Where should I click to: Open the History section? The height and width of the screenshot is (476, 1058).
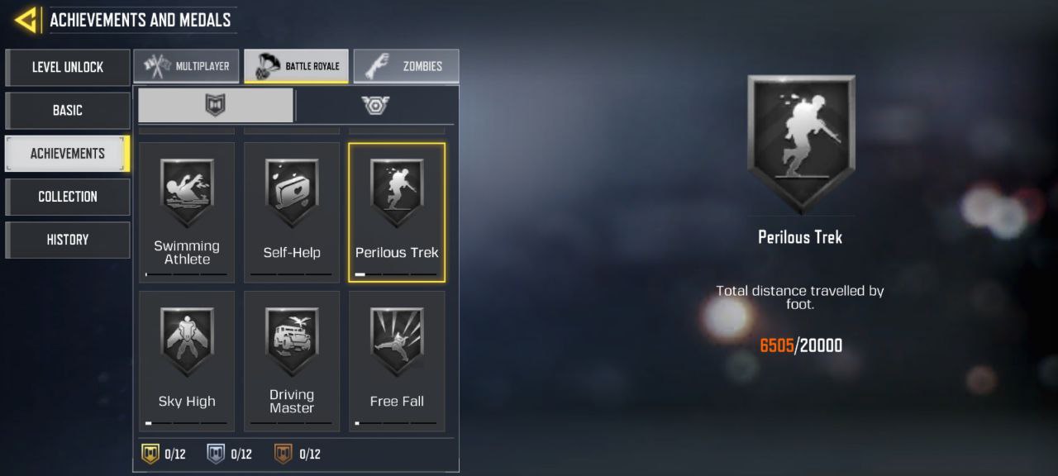(x=68, y=239)
